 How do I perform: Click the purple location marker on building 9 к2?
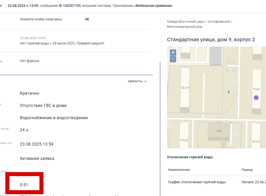pos(256,97)
